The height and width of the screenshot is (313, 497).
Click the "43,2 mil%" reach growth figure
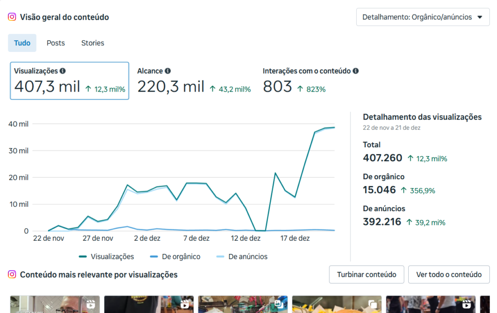pos(234,90)
